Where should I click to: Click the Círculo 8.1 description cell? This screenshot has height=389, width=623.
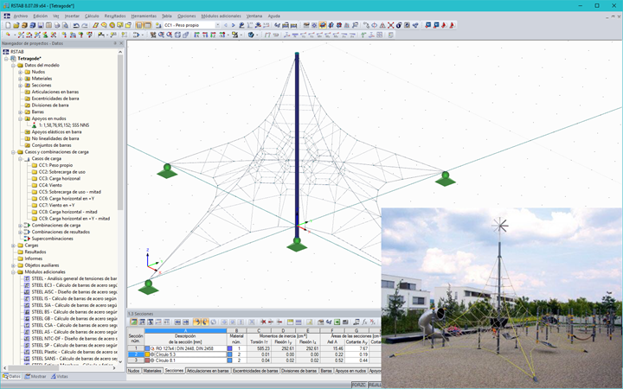[x=185, y=360]
